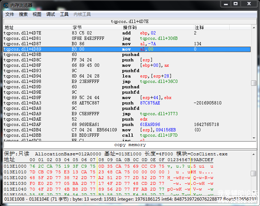Select row tqpcos.dll+4DA3 push 87C875AE
This screenshot has height=206, width=260.
tap(127, 103)
